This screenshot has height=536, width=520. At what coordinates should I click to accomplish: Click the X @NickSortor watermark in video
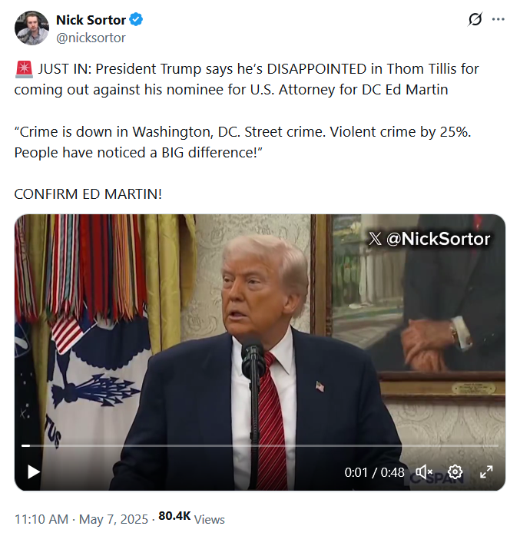tap(429, 239)
